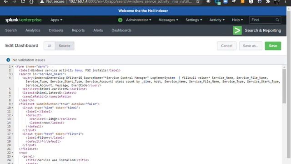This screenshot has height=164, width=291.
Task: Collapse the form tag on line 1
Action: (x=12, y=67)
